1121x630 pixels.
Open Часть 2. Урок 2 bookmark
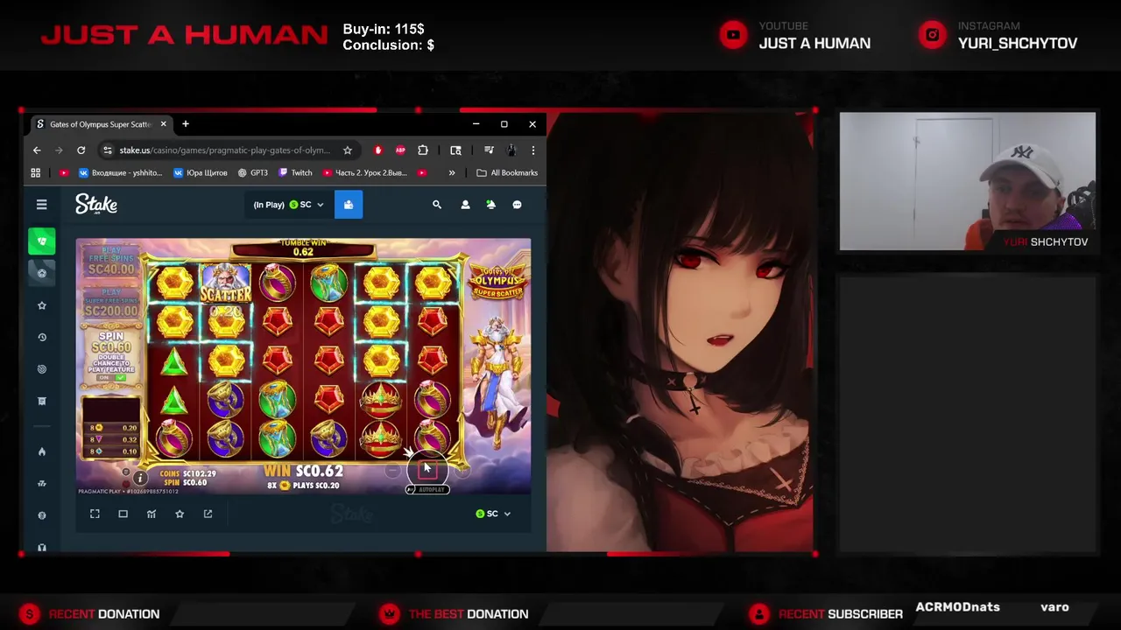[x=365, y=173]
